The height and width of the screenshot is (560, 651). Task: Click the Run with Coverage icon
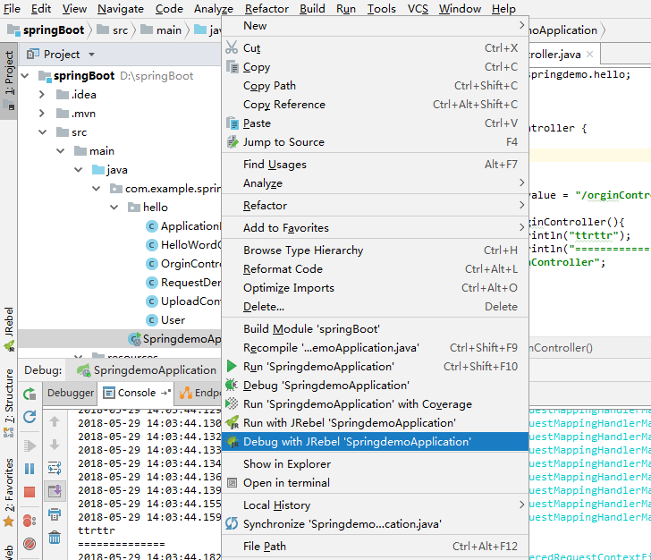(232, 403)
